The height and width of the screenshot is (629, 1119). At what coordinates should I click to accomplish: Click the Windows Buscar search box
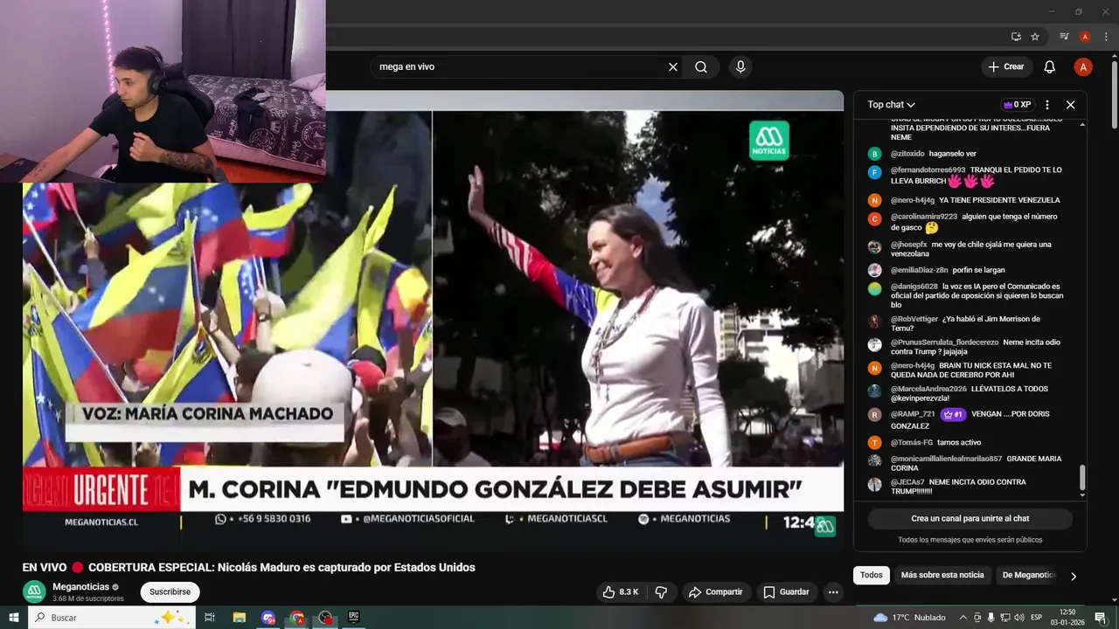(112, 618)
